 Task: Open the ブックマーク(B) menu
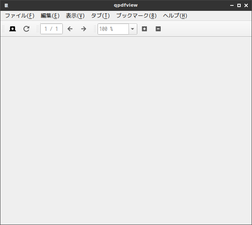[136, 16]
